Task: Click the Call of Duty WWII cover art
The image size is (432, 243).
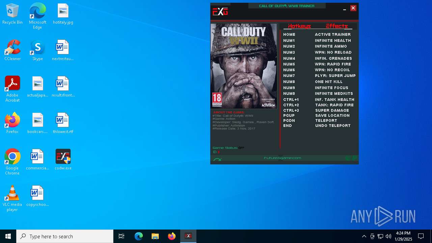Action: tap(244, 66)
